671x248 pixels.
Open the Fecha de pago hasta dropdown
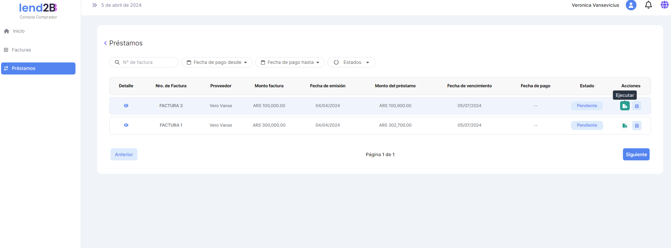(x=290, y=62)
